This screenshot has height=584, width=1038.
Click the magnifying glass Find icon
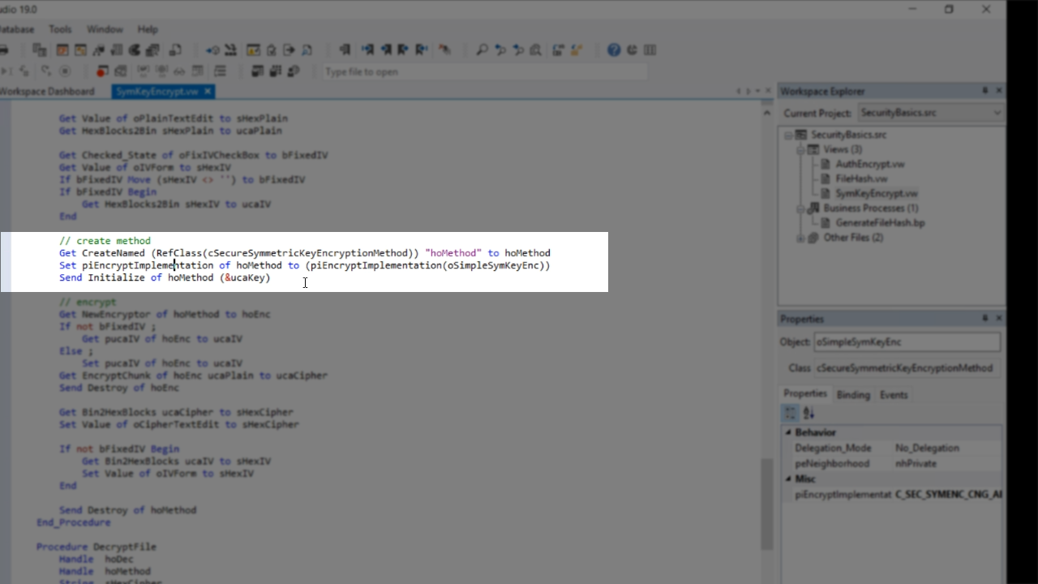[x=482, y=49]
